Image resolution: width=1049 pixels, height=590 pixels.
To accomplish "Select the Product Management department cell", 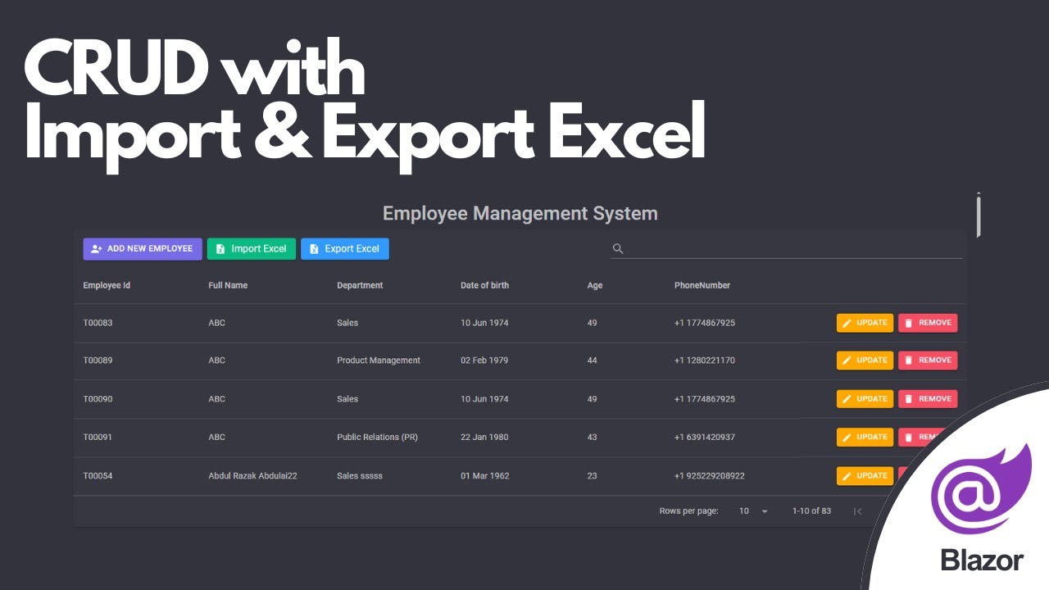I will coord(379,361).
